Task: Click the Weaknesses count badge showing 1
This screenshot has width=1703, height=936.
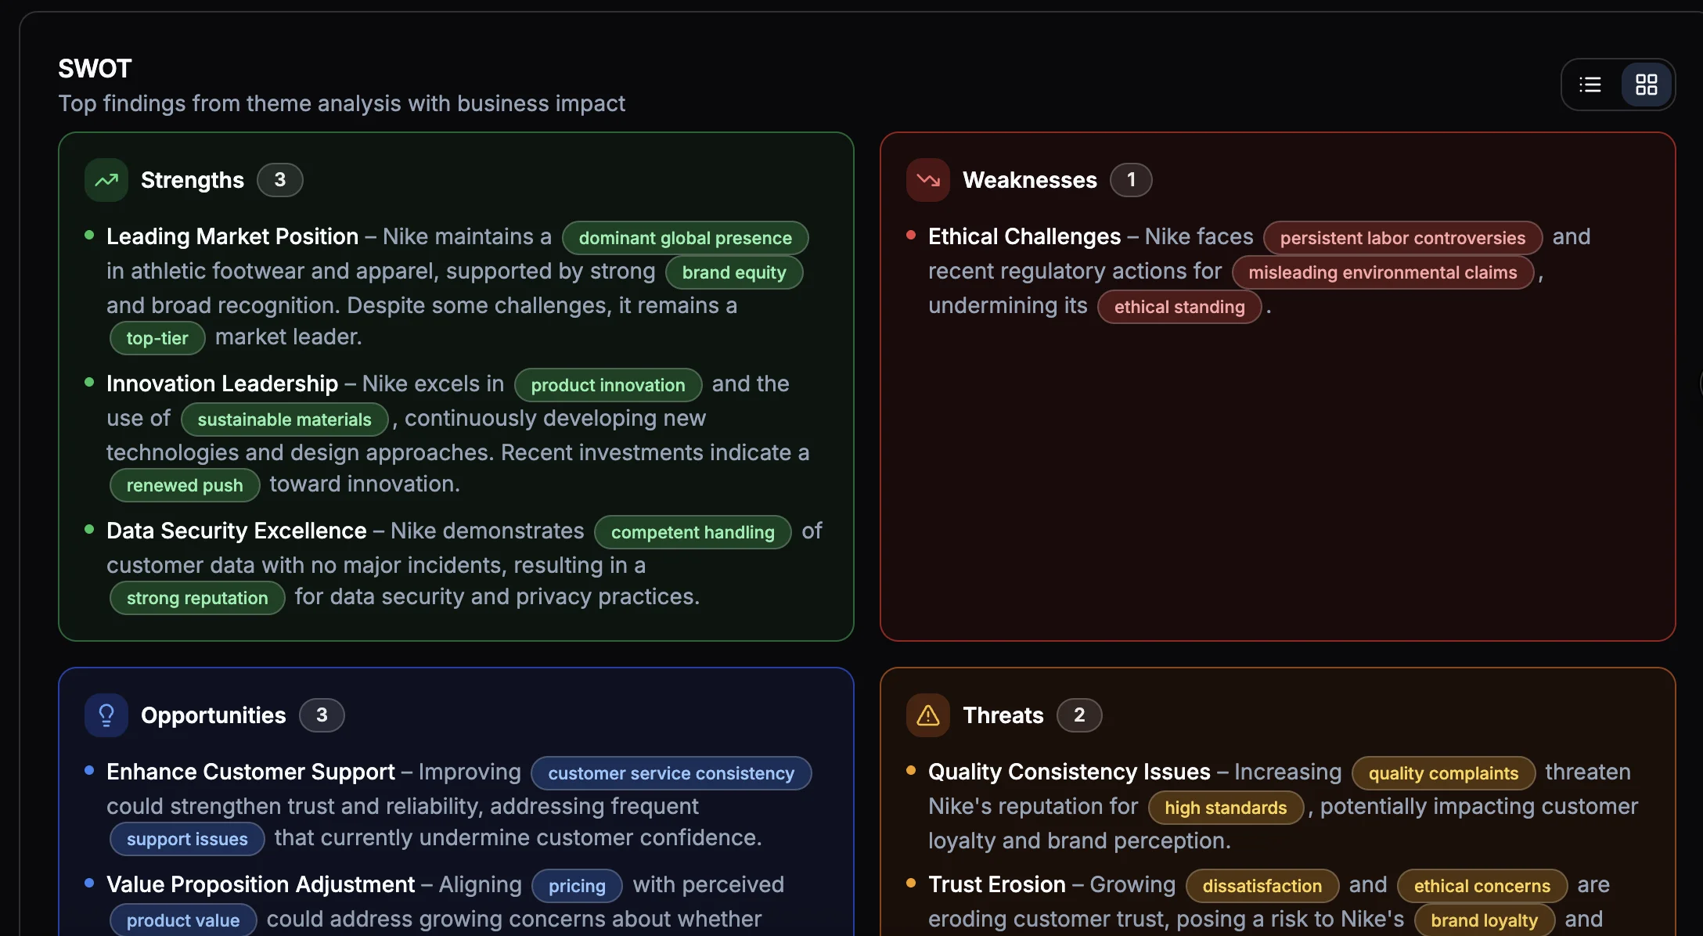Action: pos(1131,179)
